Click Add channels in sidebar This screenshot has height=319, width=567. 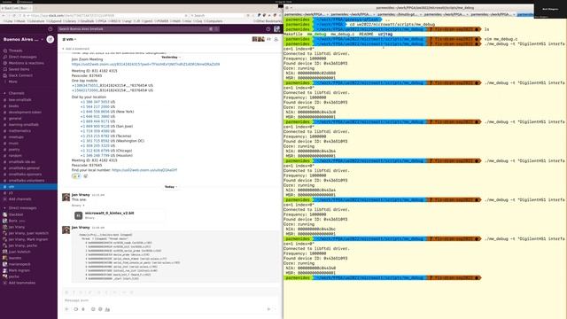[x=19, y=199]
